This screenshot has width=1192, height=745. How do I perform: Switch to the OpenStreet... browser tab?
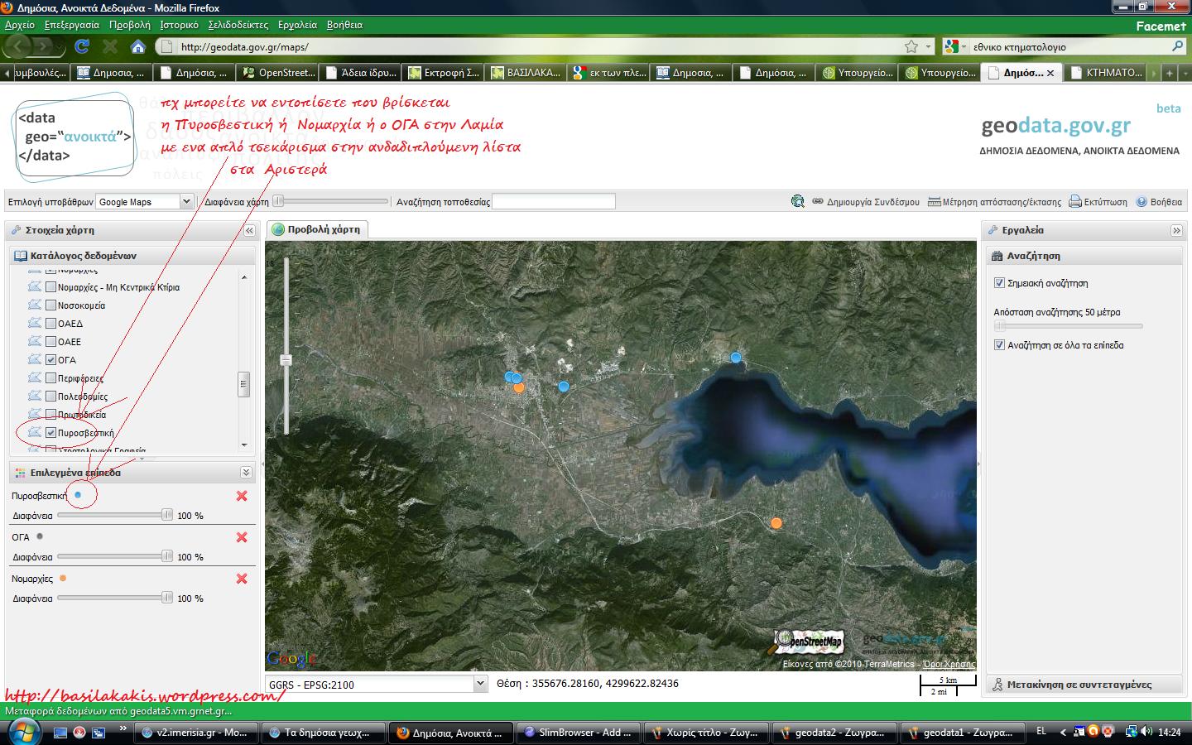[278, 73]
